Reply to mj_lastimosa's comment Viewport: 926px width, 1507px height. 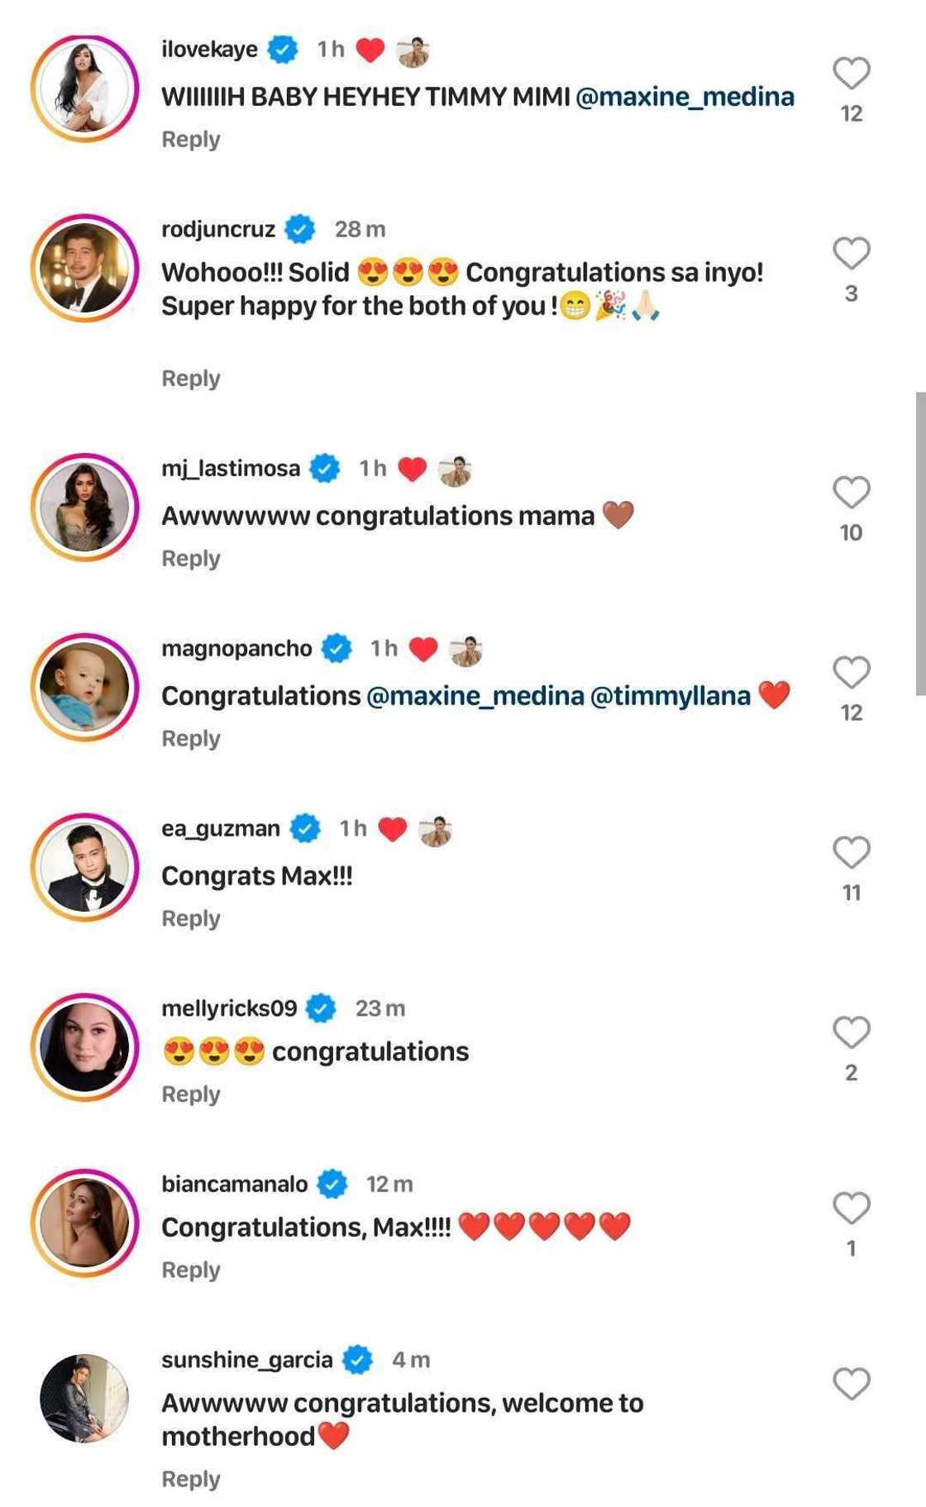tap(191, 559)
